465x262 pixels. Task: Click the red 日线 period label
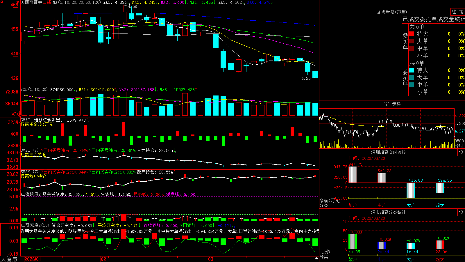tap(47, 2)
